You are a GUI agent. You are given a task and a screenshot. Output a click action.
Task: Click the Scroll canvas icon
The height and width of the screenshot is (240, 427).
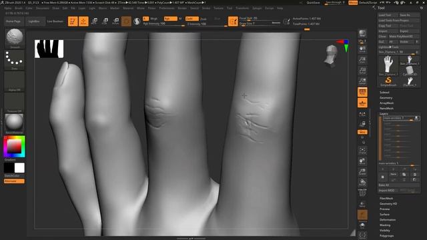click(362, 49)
